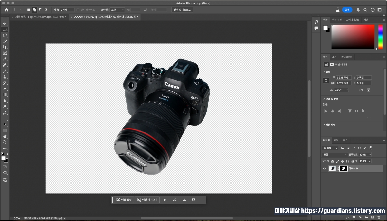Switch to the 라이브러리 tab
The height and width of the screenshot is (221, 387).
(347, 57)
